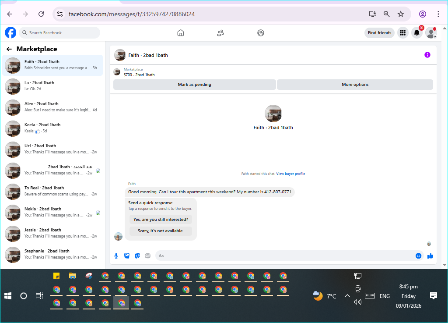Open To Real 2bad 1bath conversation
The height and width of the screenshot is (323, 448).
click(x=52, y=192)
